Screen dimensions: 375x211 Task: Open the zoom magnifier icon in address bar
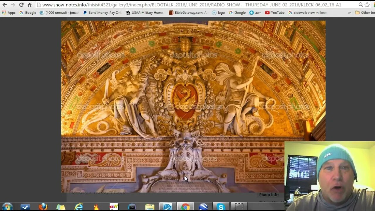click(x=361, y=5)
